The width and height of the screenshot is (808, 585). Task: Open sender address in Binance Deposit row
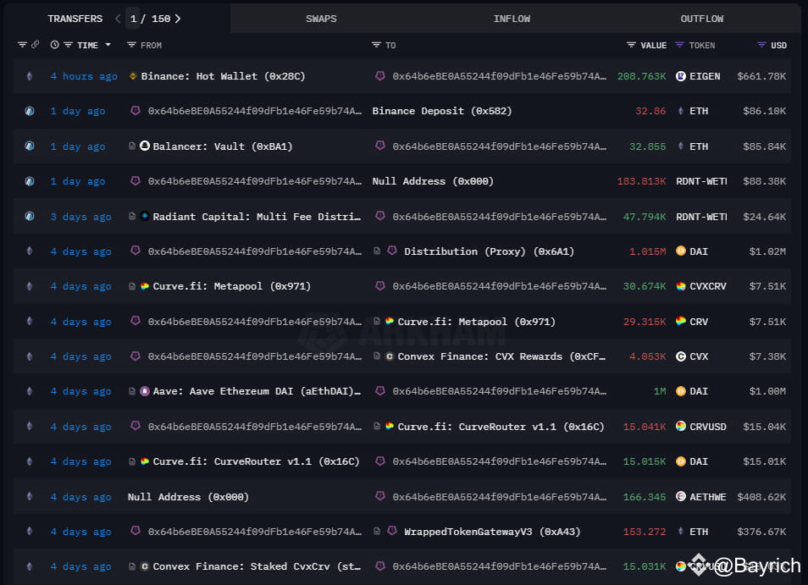click(255, 111)
